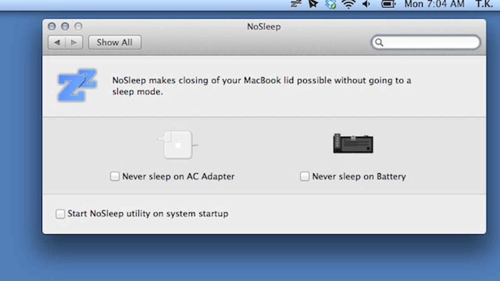Screen dimensions: 500x281
Task: Open the globe status icon in menu bar
Action: 331,4
